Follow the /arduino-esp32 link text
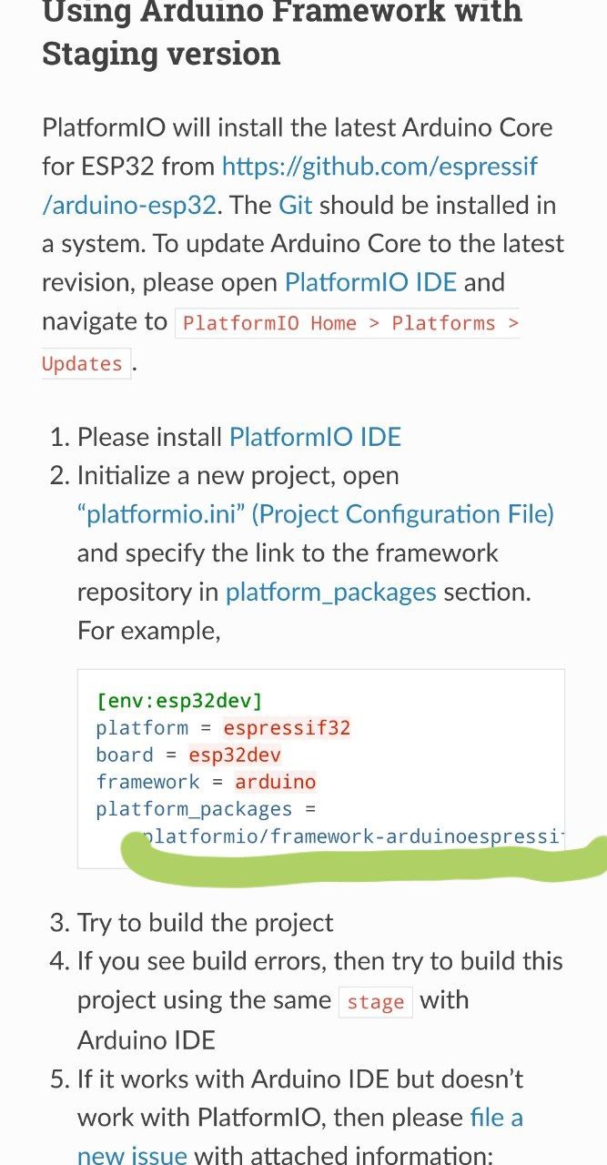 129,205
